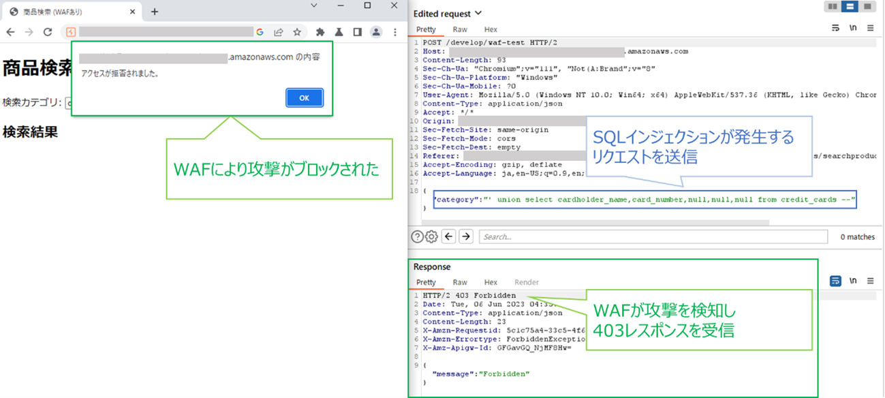The width and height of the screenshot is (885, 398).
Task: Click the Search input field
Action: pyautogui.click(x=653, y=236)
